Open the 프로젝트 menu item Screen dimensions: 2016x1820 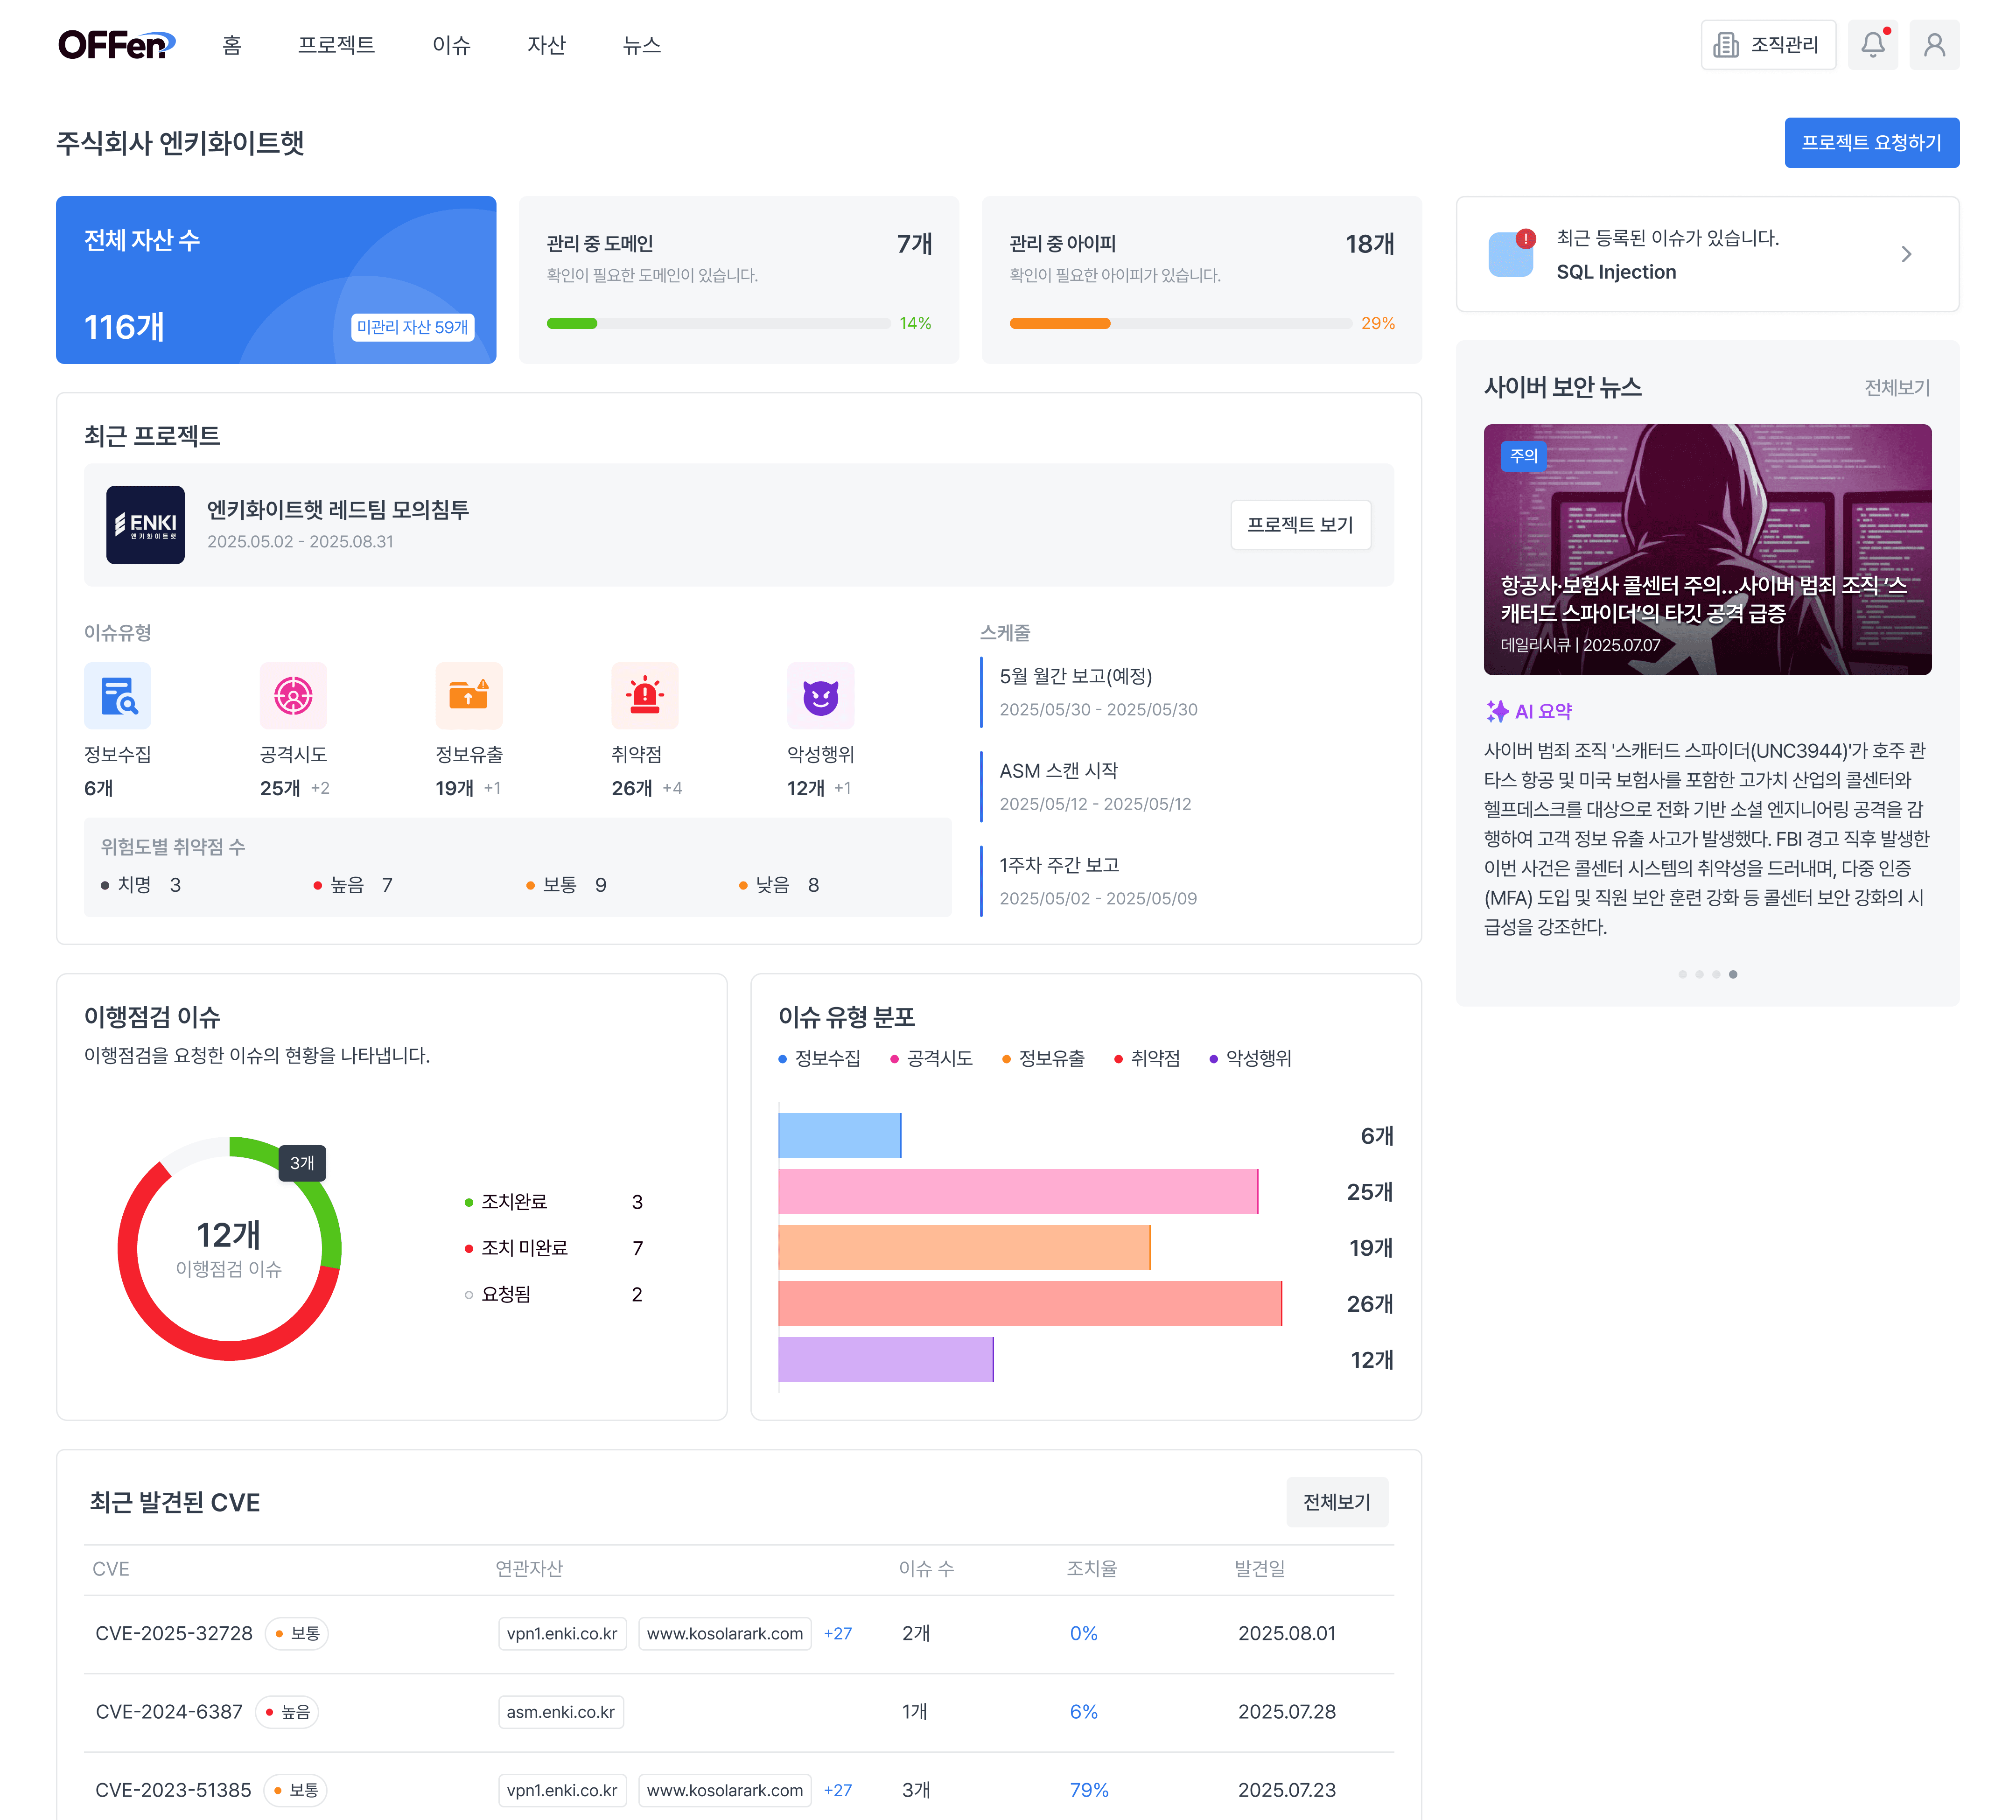coord(336,45)
